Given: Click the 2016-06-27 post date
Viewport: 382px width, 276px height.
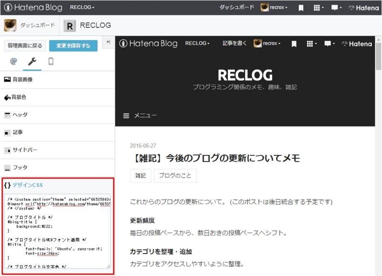Looking at the screenshot, I should [143, 146].
